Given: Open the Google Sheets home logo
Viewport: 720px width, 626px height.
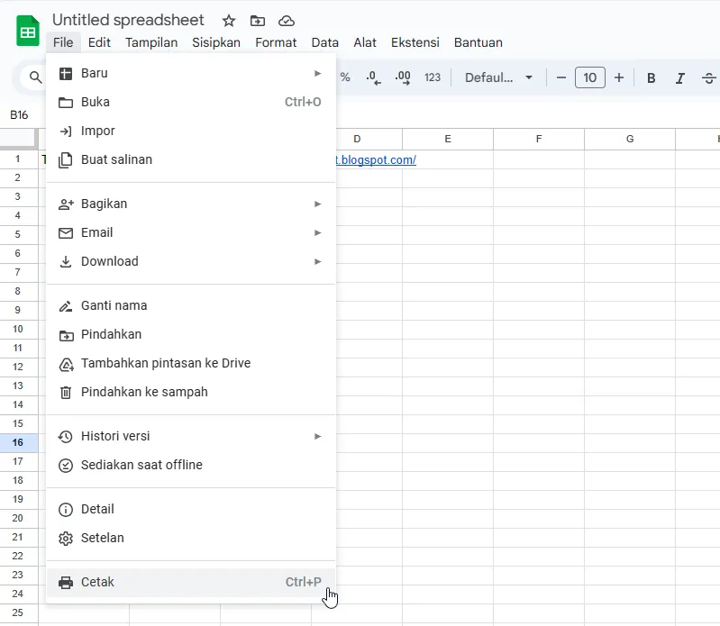Looking at the screenshot, I should 28,32.
